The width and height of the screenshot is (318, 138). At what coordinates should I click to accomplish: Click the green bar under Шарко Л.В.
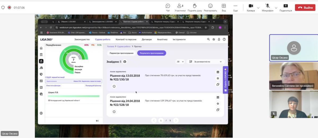[x=73, y=96]
